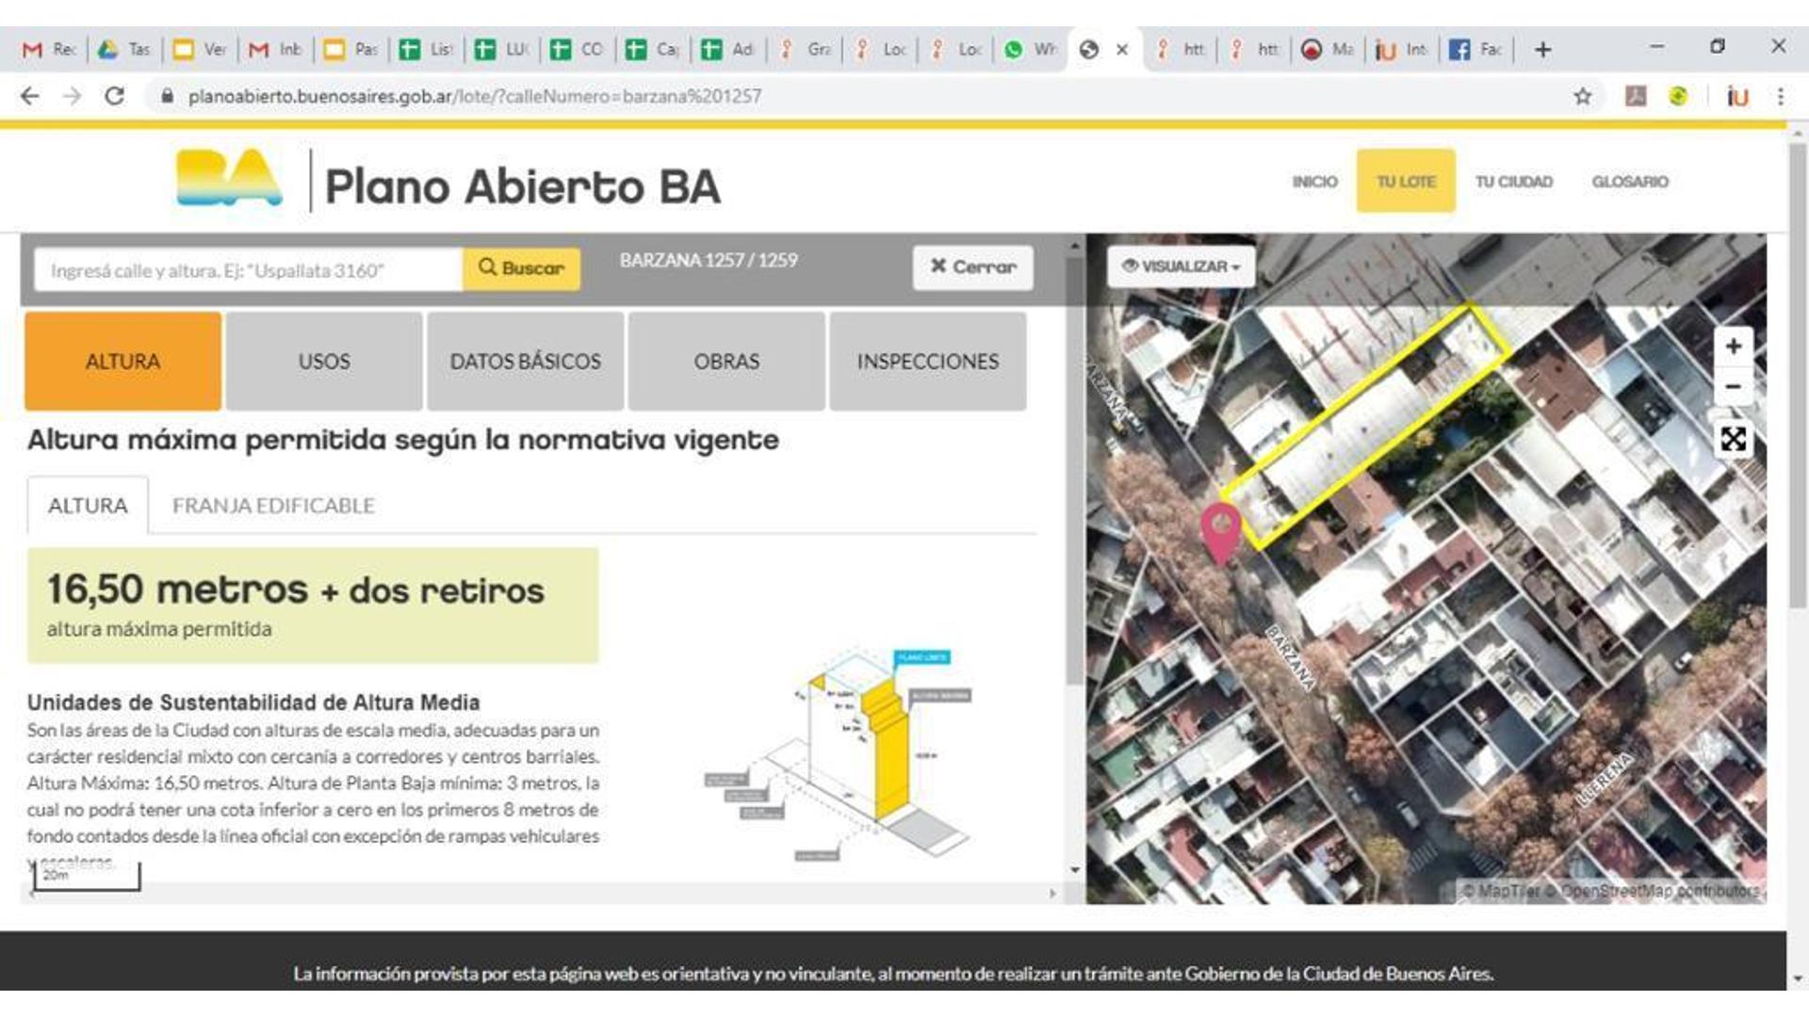This screenshot has width=1809, height=1017.
Task: Go forward in browser history
Action: [72, 96]
